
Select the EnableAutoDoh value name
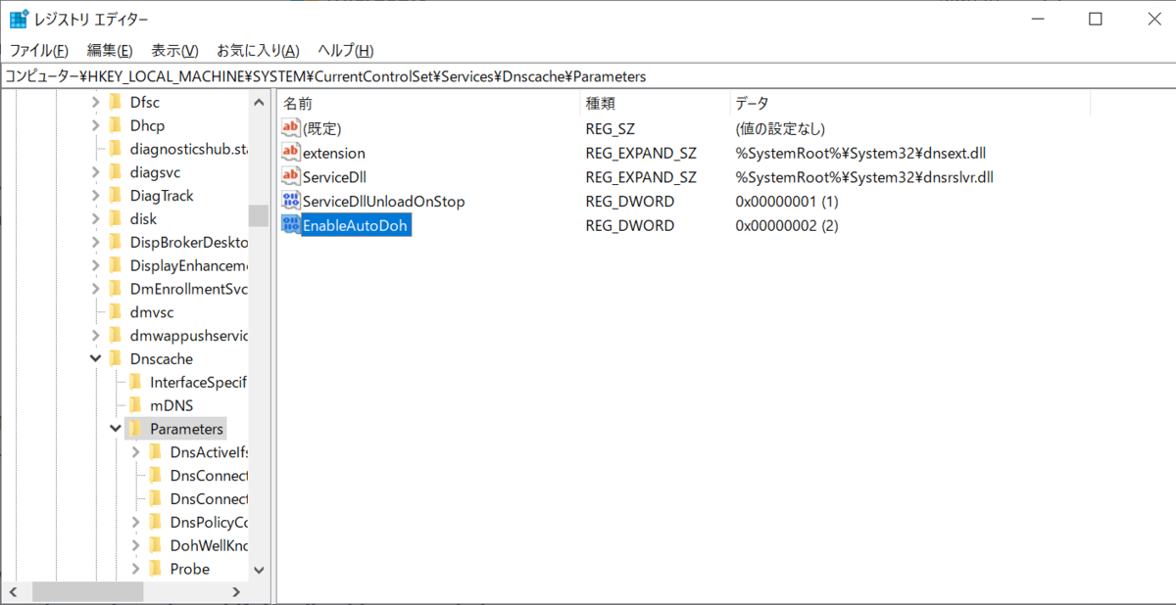coord(355,226)
